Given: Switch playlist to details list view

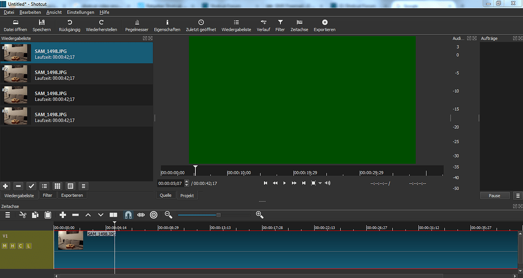Looking at the screenshot, I should pyautogui.click(x=44, y=186).
